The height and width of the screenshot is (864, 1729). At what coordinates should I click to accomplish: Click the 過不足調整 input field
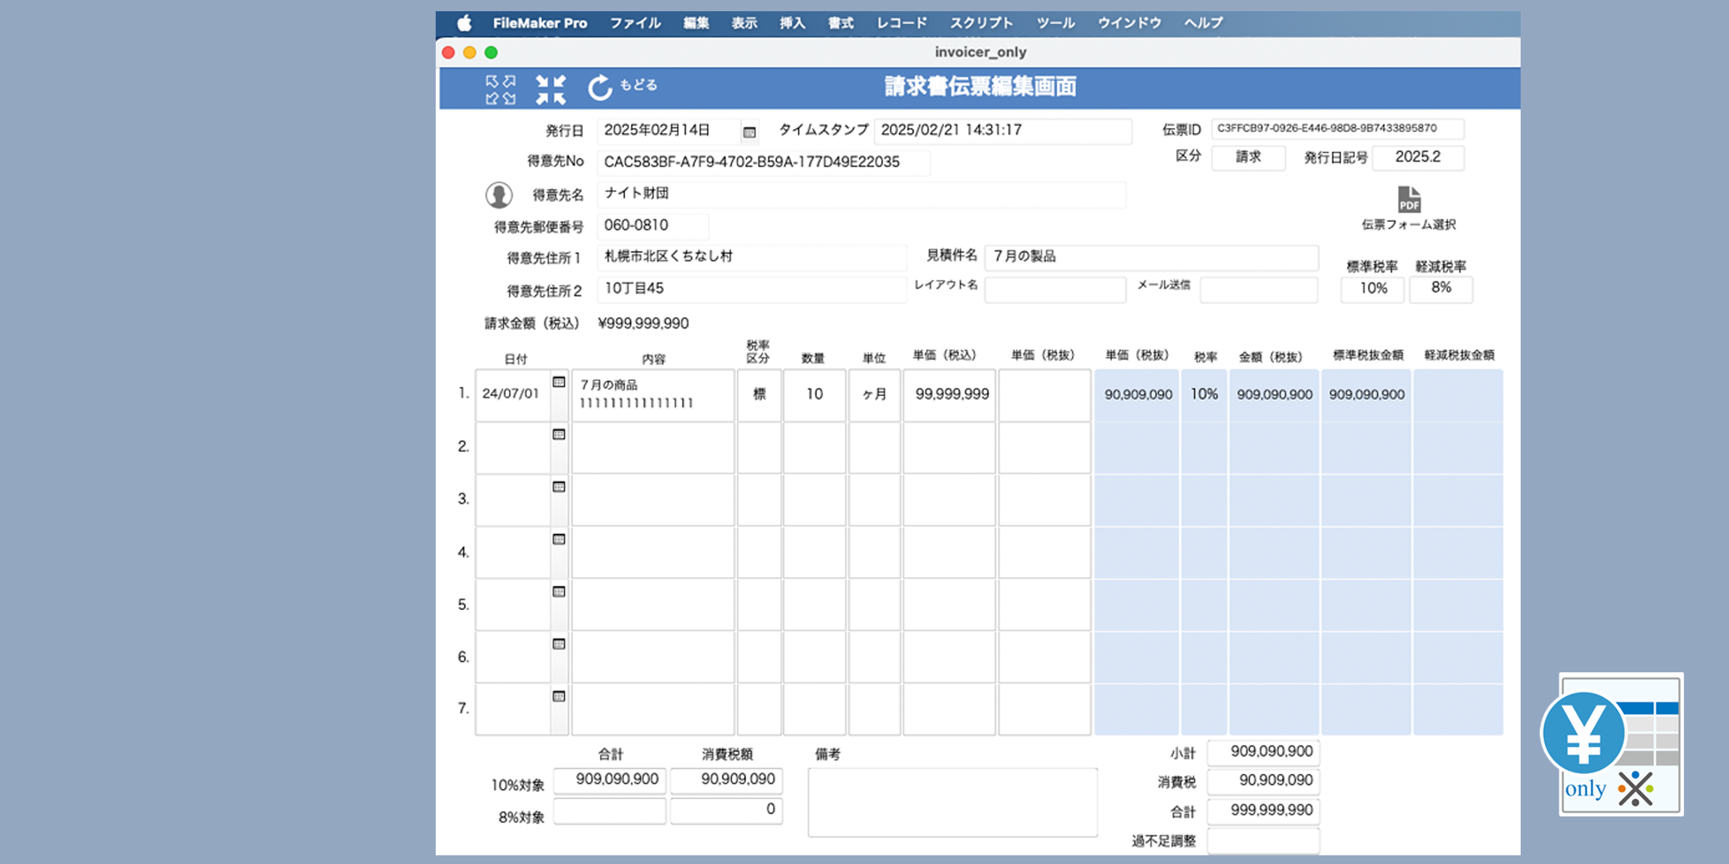[x=1263, y=841]
